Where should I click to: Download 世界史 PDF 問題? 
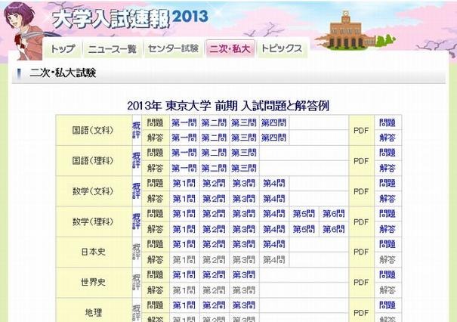point(388,274)
